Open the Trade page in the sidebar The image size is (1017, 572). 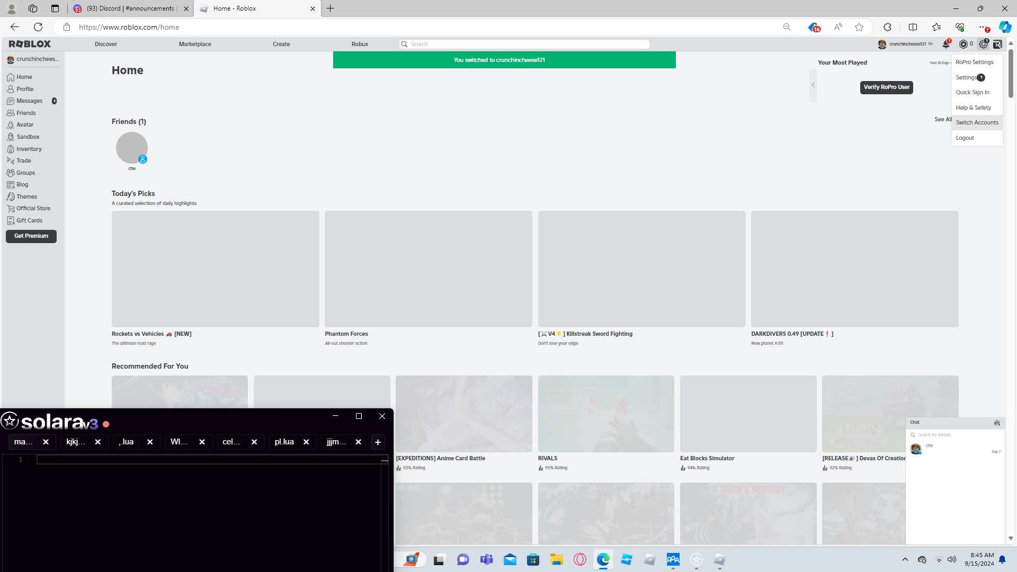(x=24, y=160)
